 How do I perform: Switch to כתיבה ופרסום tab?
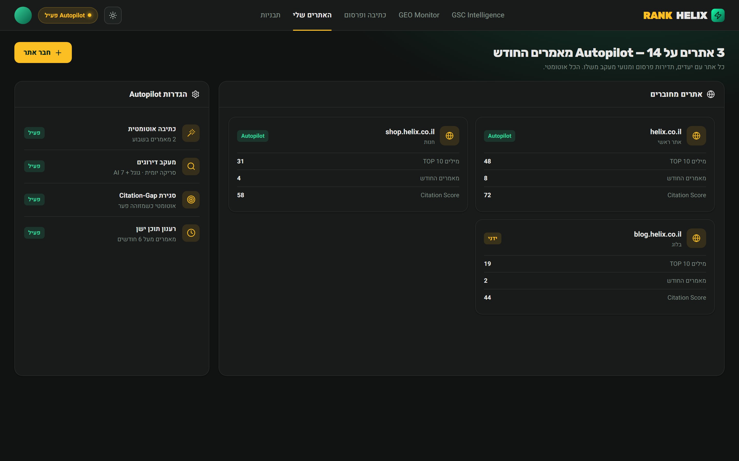coord(365,15)
